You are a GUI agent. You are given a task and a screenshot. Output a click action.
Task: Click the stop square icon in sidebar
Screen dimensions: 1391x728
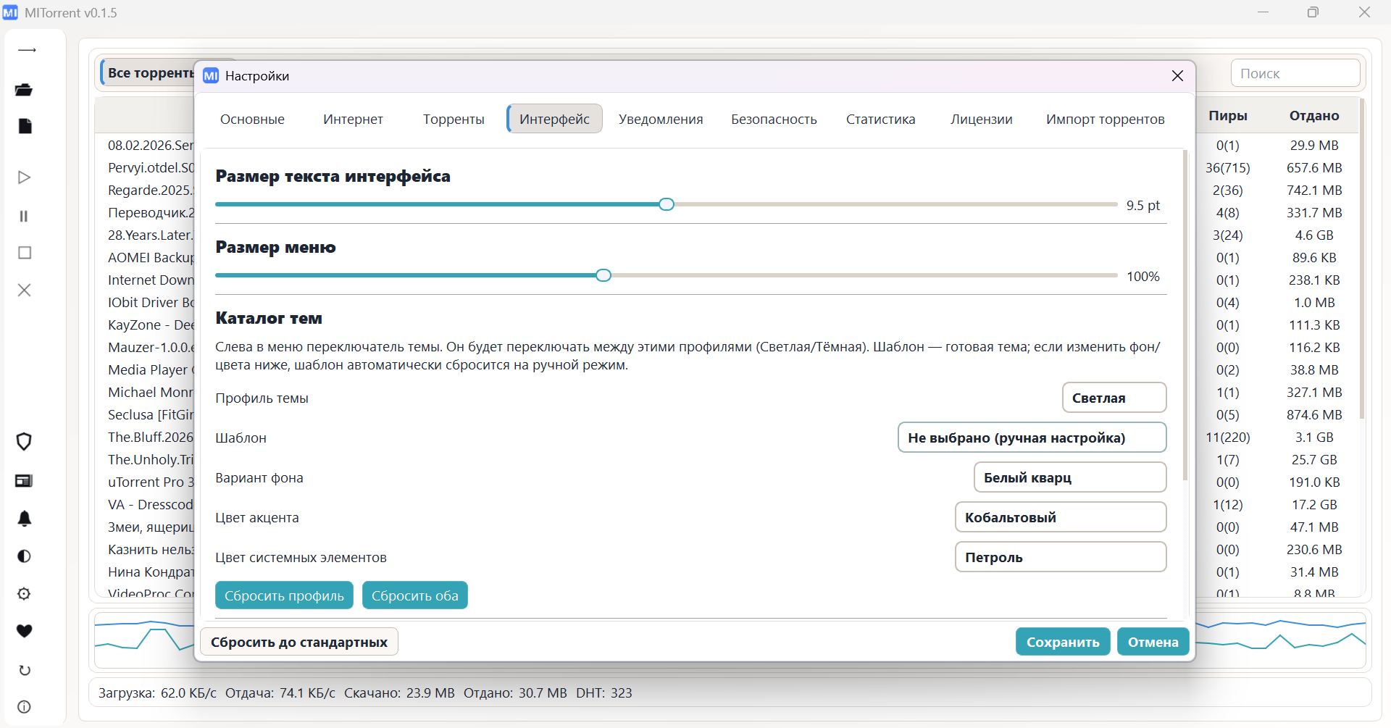click(x=25, y=253)
